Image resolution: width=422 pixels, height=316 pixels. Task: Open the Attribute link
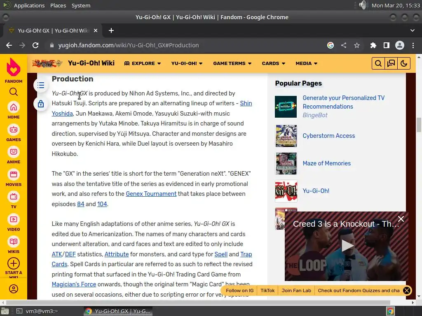tap(117, 254)
